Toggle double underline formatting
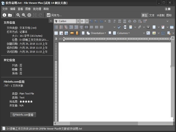This screenshot has height=132, width=176. point(125,21)
